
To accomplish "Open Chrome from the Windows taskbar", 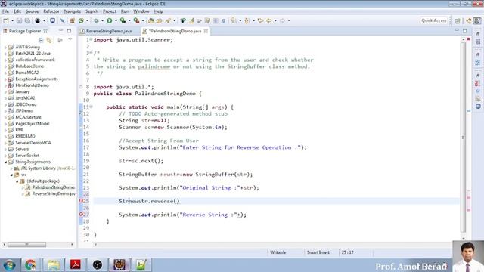I will point(30,265).
